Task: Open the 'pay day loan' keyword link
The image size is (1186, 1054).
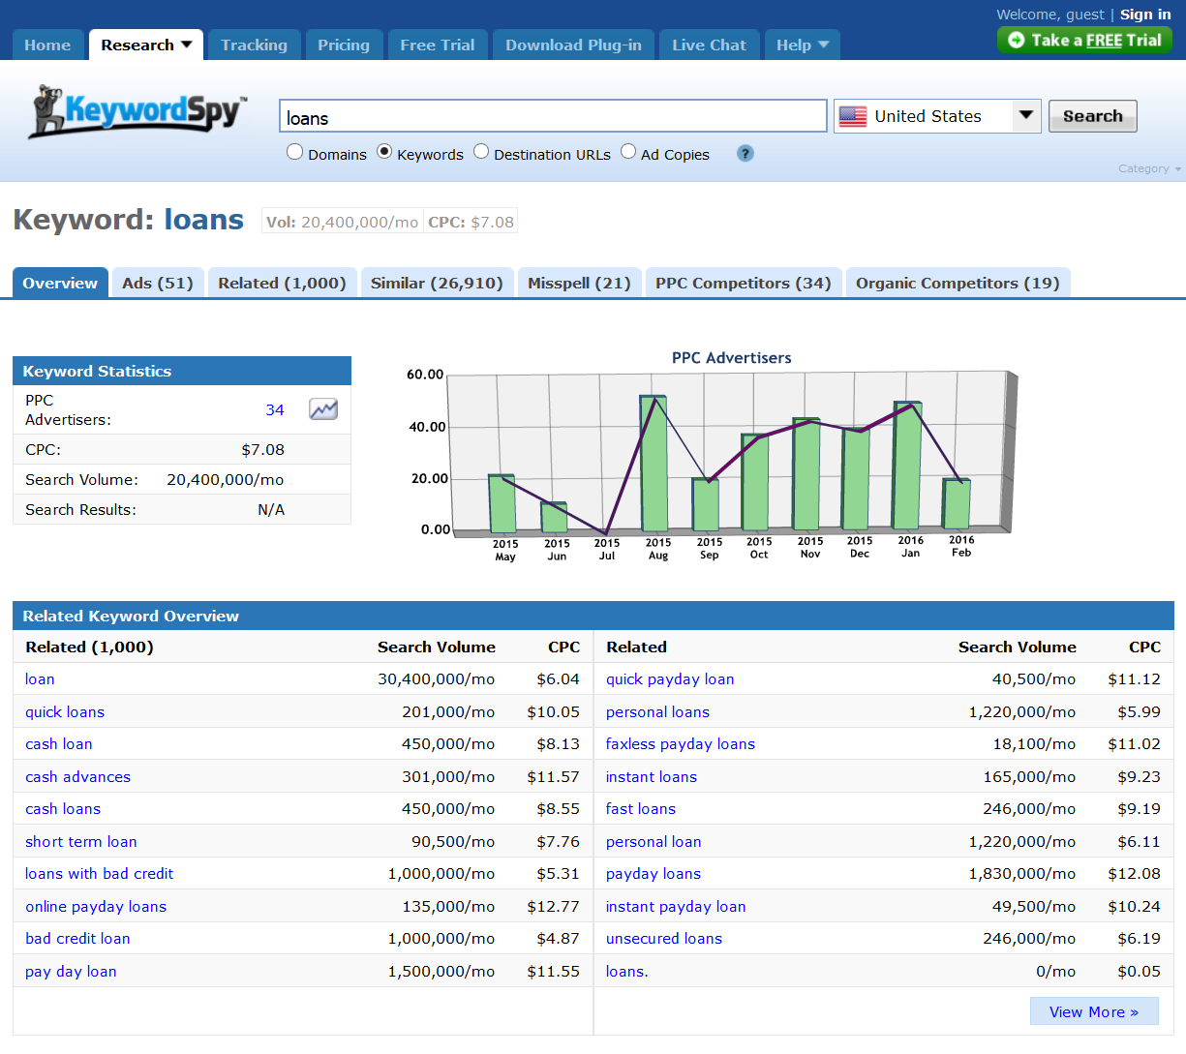Action: point(71,972)
